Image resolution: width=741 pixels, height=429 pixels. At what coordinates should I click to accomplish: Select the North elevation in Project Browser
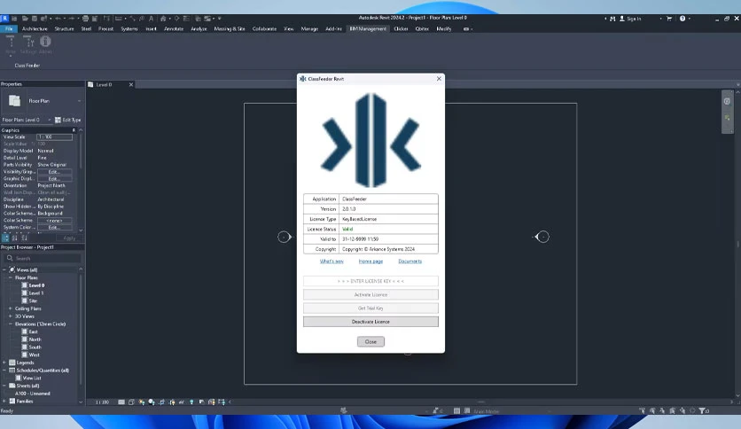coord(35,339)
